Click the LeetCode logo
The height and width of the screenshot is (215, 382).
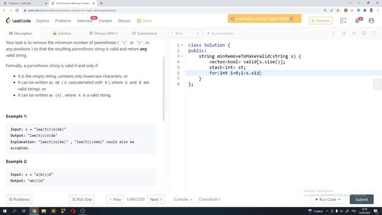point(19,21)
